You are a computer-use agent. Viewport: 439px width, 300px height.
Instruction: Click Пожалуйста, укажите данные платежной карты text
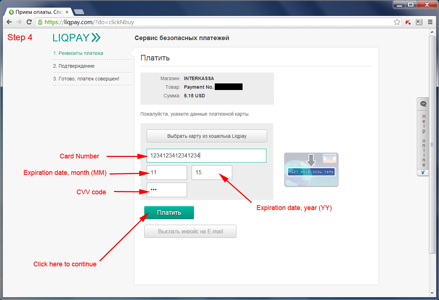[195, 114]
